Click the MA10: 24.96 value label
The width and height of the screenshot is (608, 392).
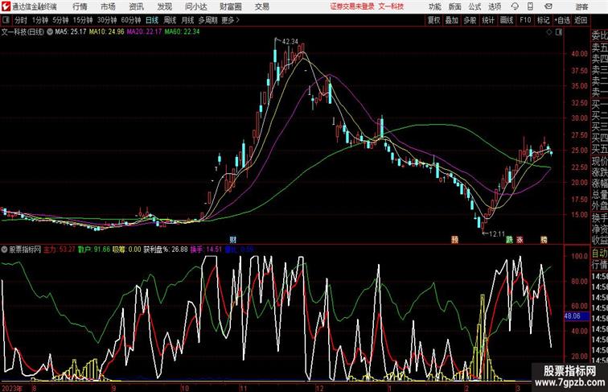[107, 32]
